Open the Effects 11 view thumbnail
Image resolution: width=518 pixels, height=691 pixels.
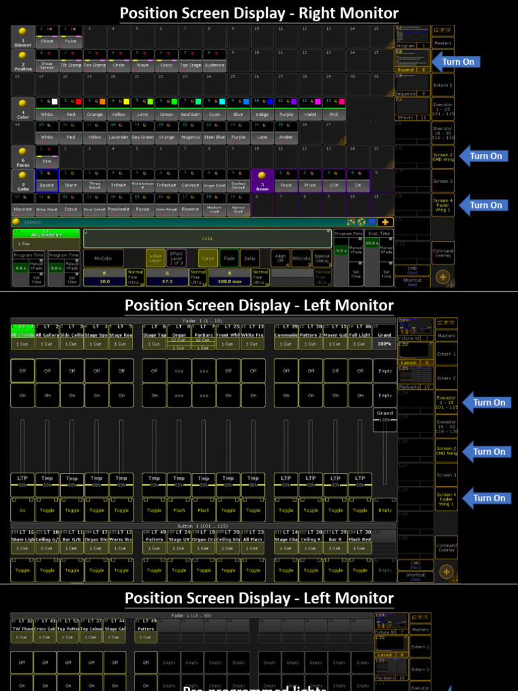pyautogui.click(x=412, y=109)
